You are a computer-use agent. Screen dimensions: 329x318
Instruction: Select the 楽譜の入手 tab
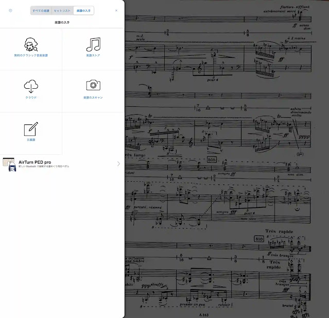pyautogui.click(x=83, y=10)
